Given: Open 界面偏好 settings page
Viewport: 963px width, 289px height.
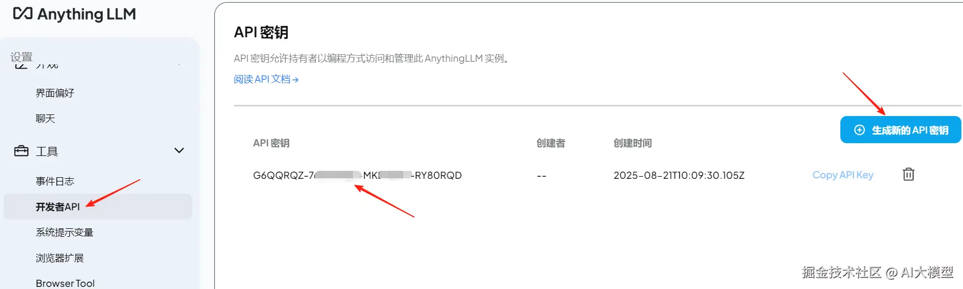Looking at the screenshot, I should click(55, 93).
